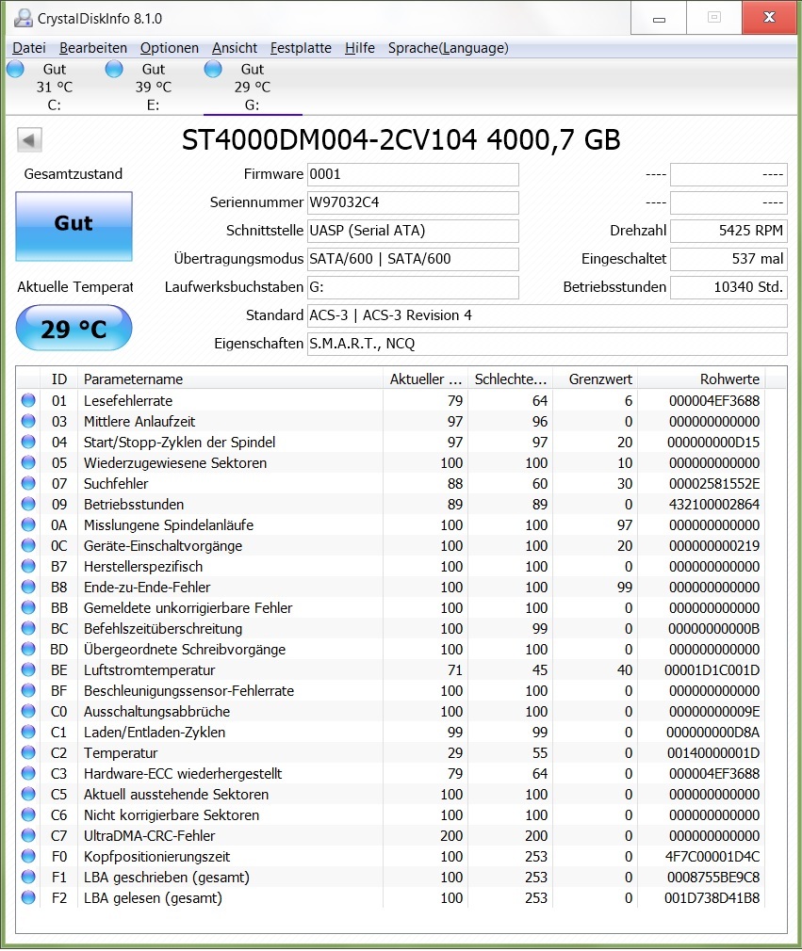Click status icon of Mittlere Anlaufzeit row

(x=28, y=421)
